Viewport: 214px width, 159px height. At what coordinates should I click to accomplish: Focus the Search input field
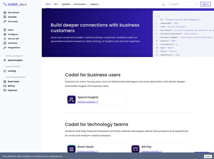[183, 4]
